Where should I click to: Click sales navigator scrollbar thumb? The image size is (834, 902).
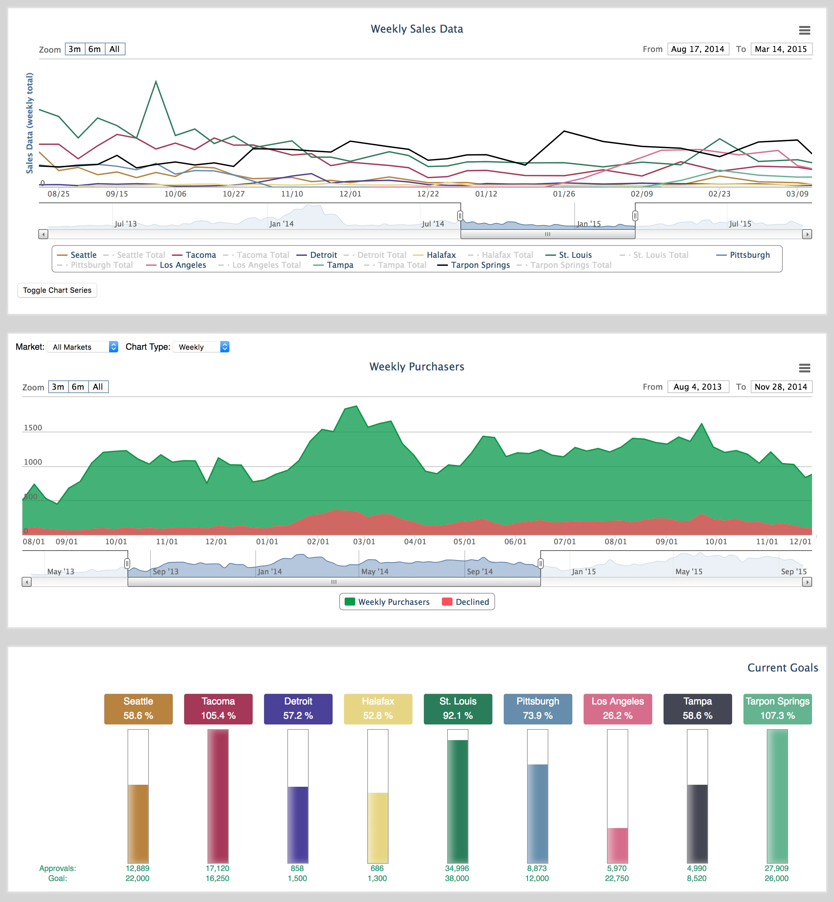pyautogui.click(x=547, y=234)
